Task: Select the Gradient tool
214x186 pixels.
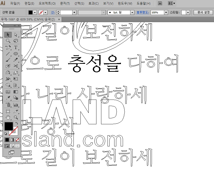Action: (x=16, y=92)
